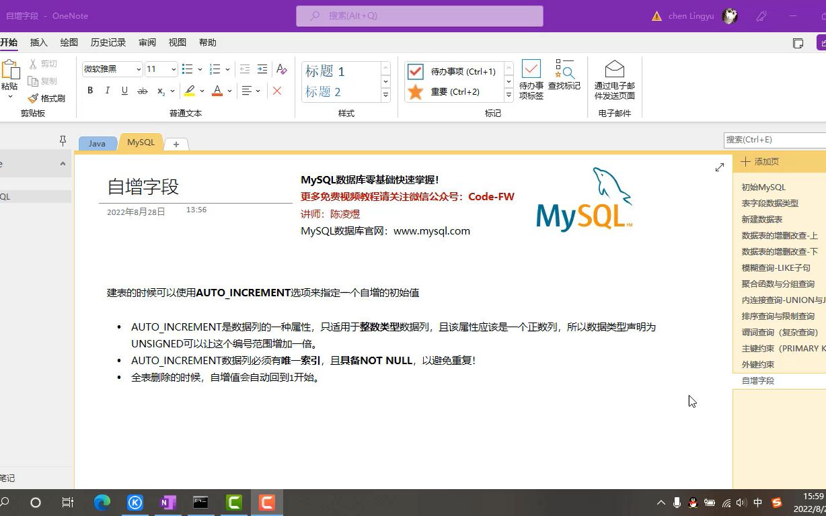Screen dimensions: 826x516
Task: Switch to the Java section tab
Action: click(x=97, y=143)
